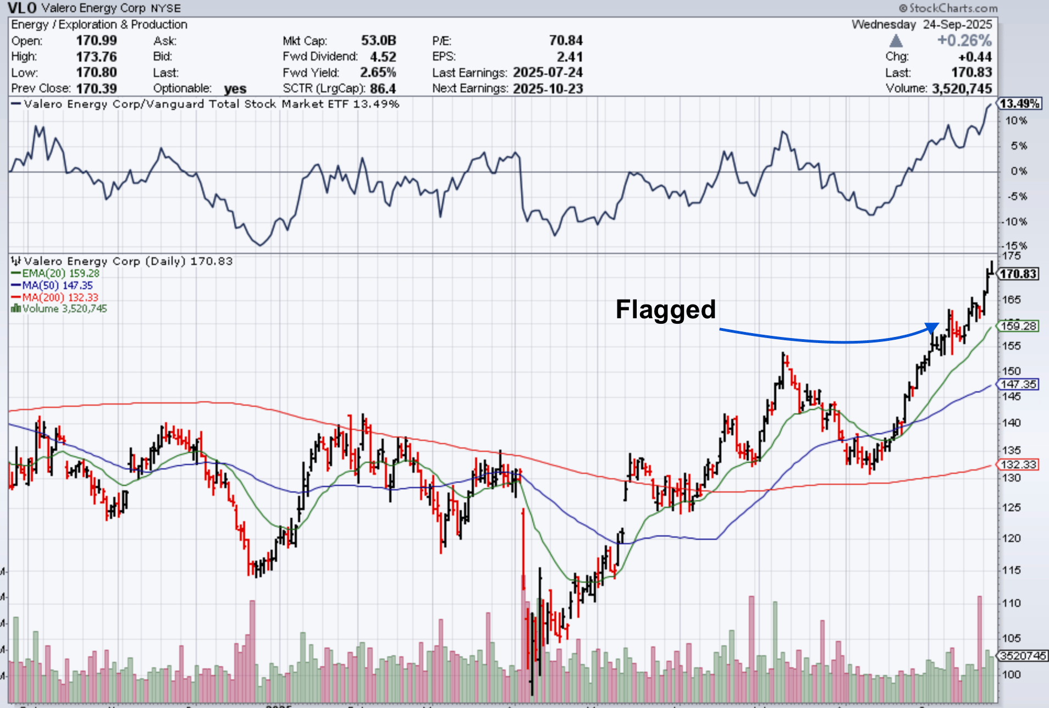Click the Prev Close value 170.39
This screenshot has width=1049, height=708.
(x=96, y=88)
